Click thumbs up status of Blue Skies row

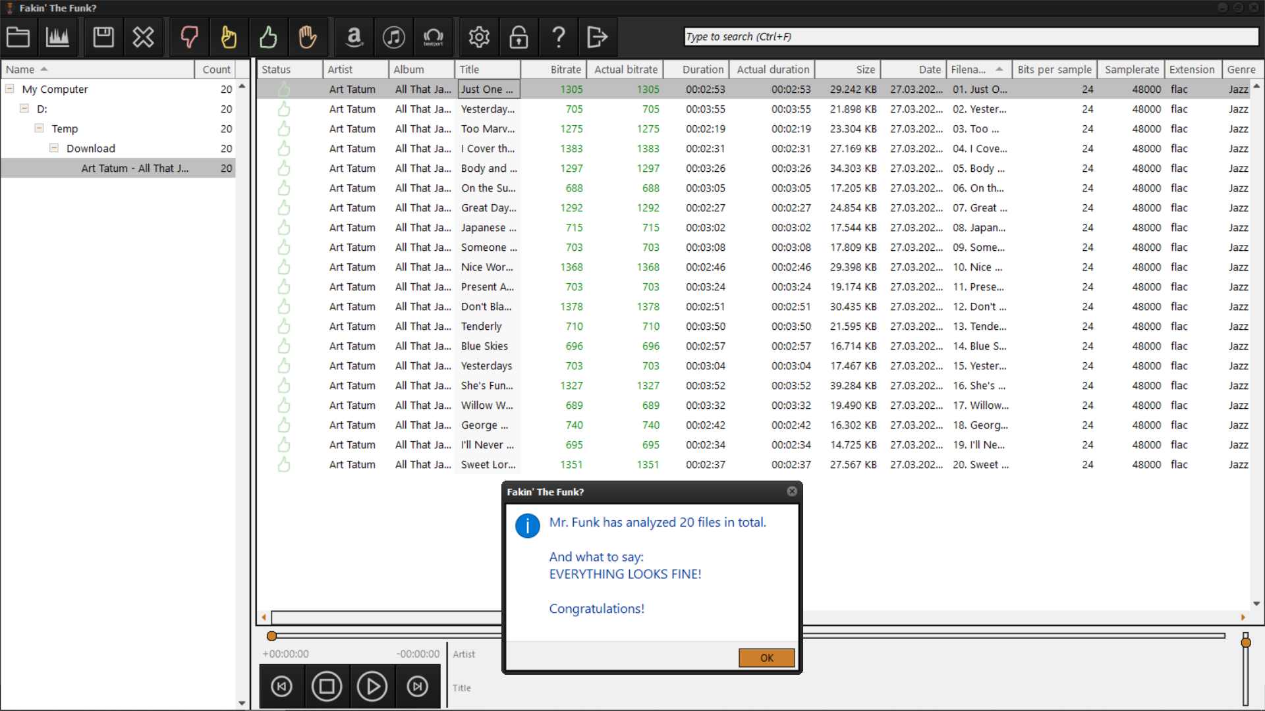point(284,346)
